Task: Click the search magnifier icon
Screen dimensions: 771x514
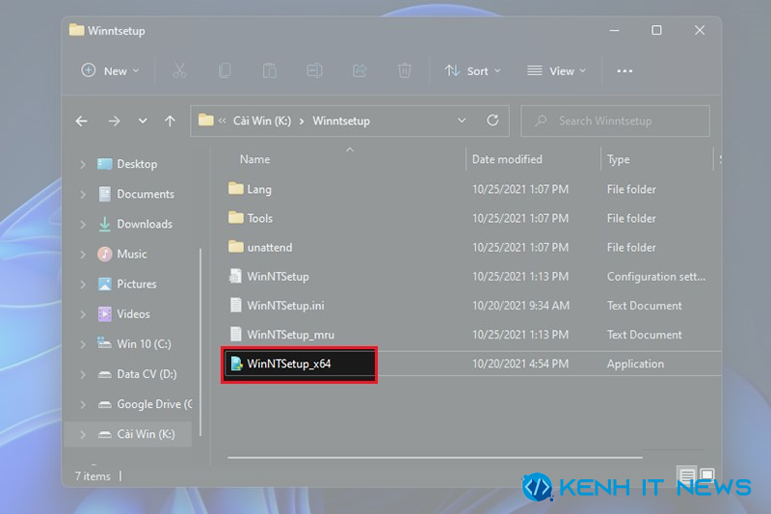Action: [541, 121]
